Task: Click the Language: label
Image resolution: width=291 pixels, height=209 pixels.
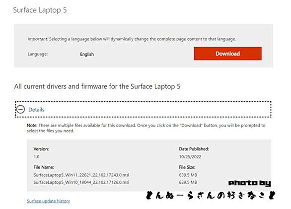Action: 38,54
